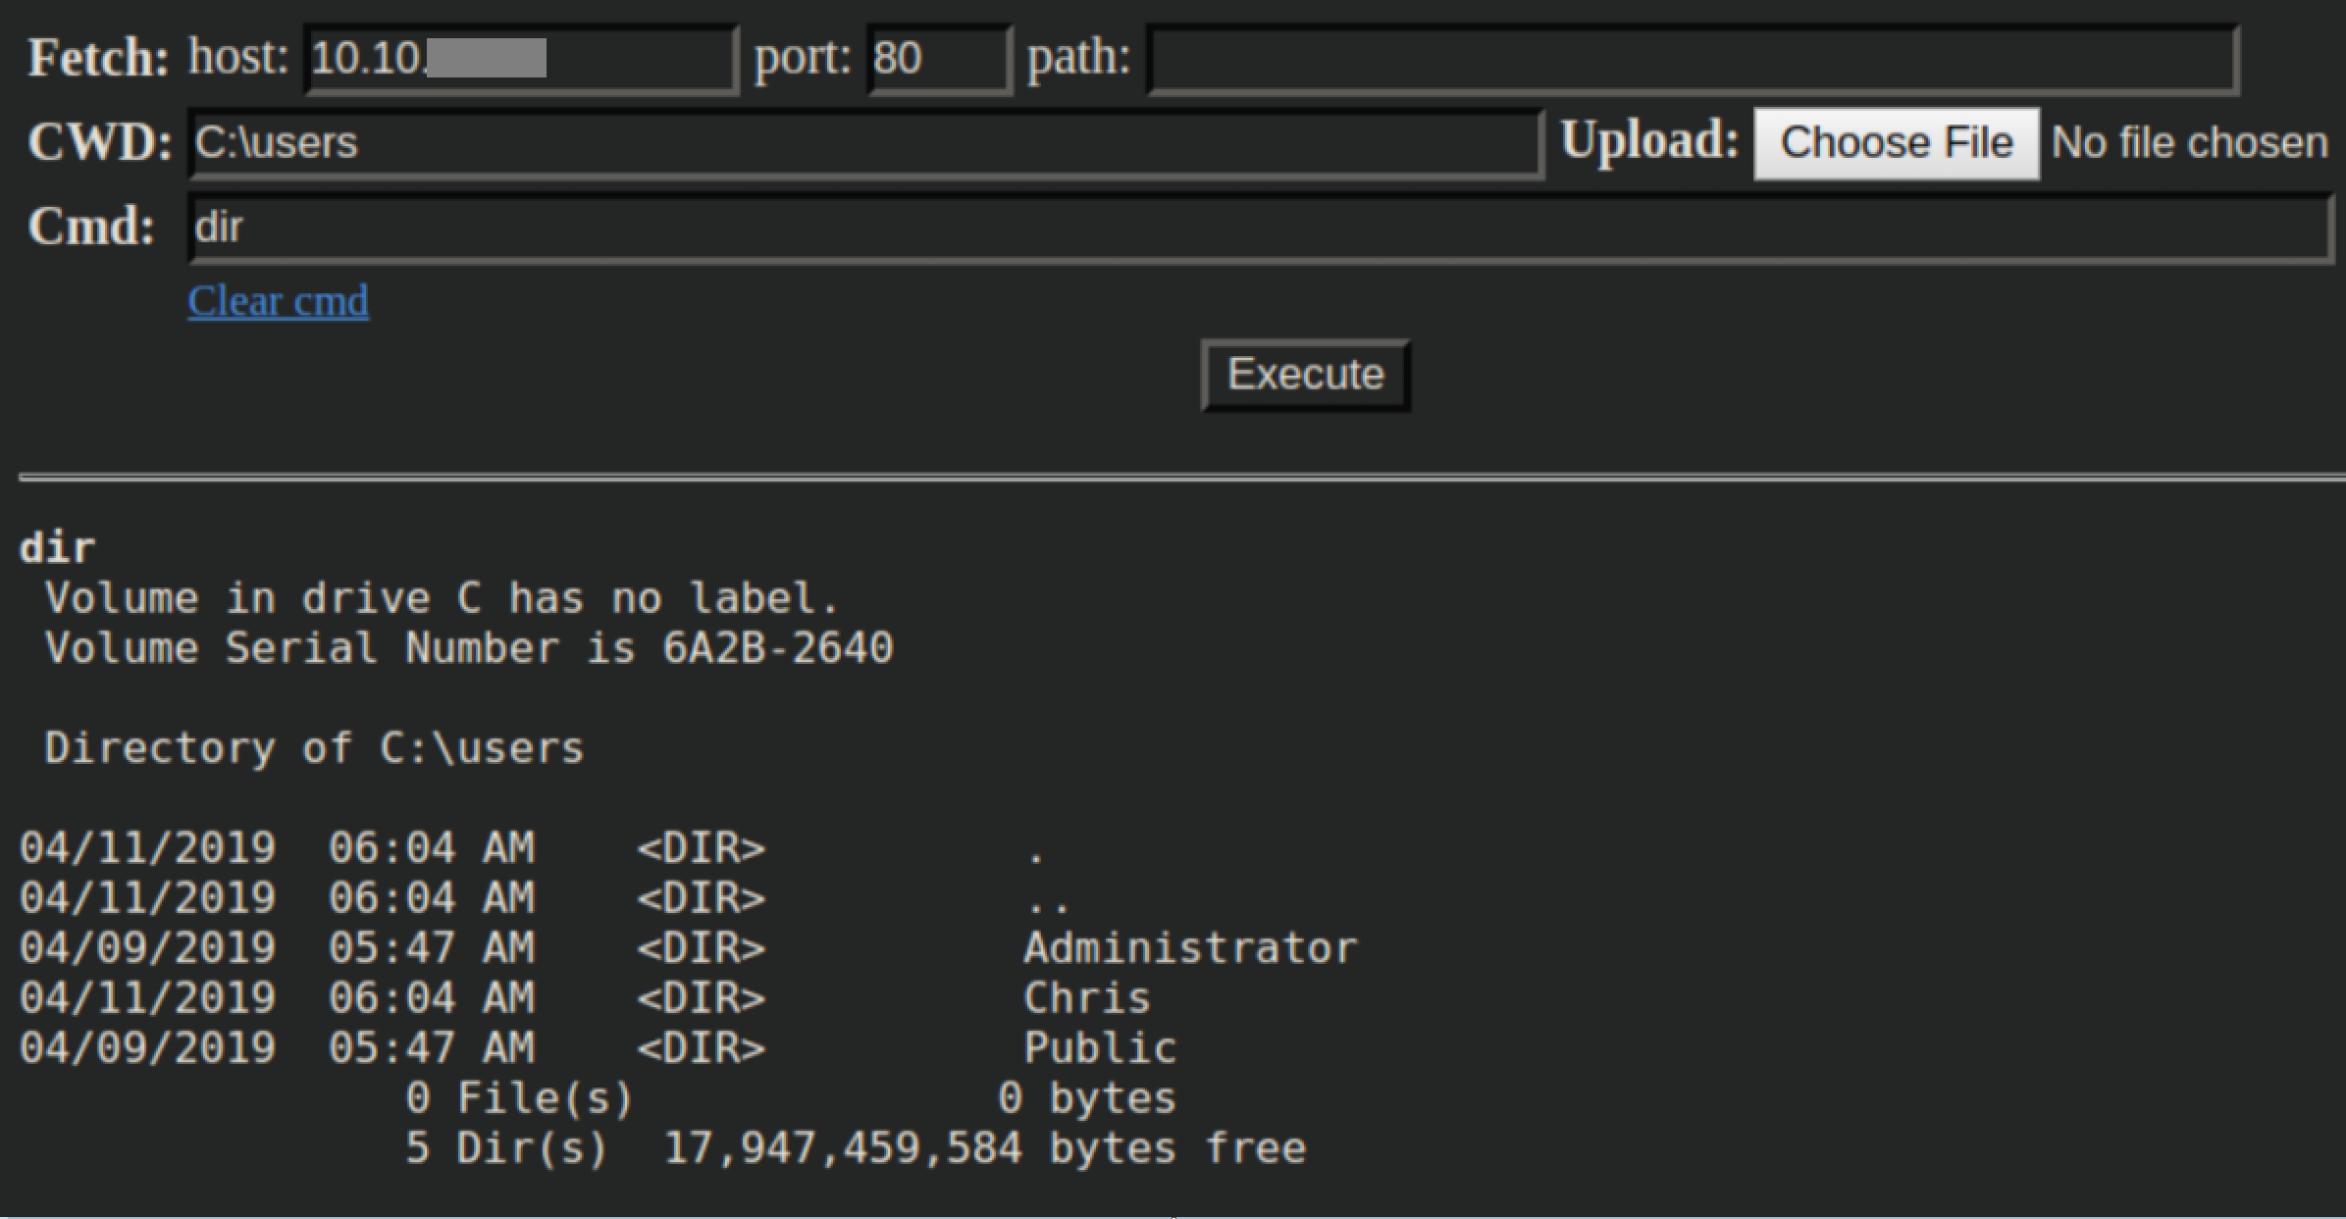The width and height of the screenshot is (2346, 1219).
Task: Click the Volume Serial Number line
Action: pos(469,648)
